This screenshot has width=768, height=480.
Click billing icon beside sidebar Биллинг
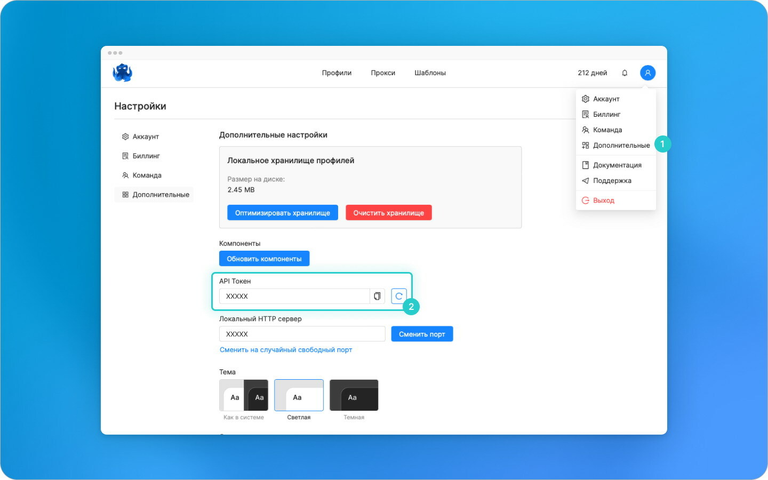point(125,156)
